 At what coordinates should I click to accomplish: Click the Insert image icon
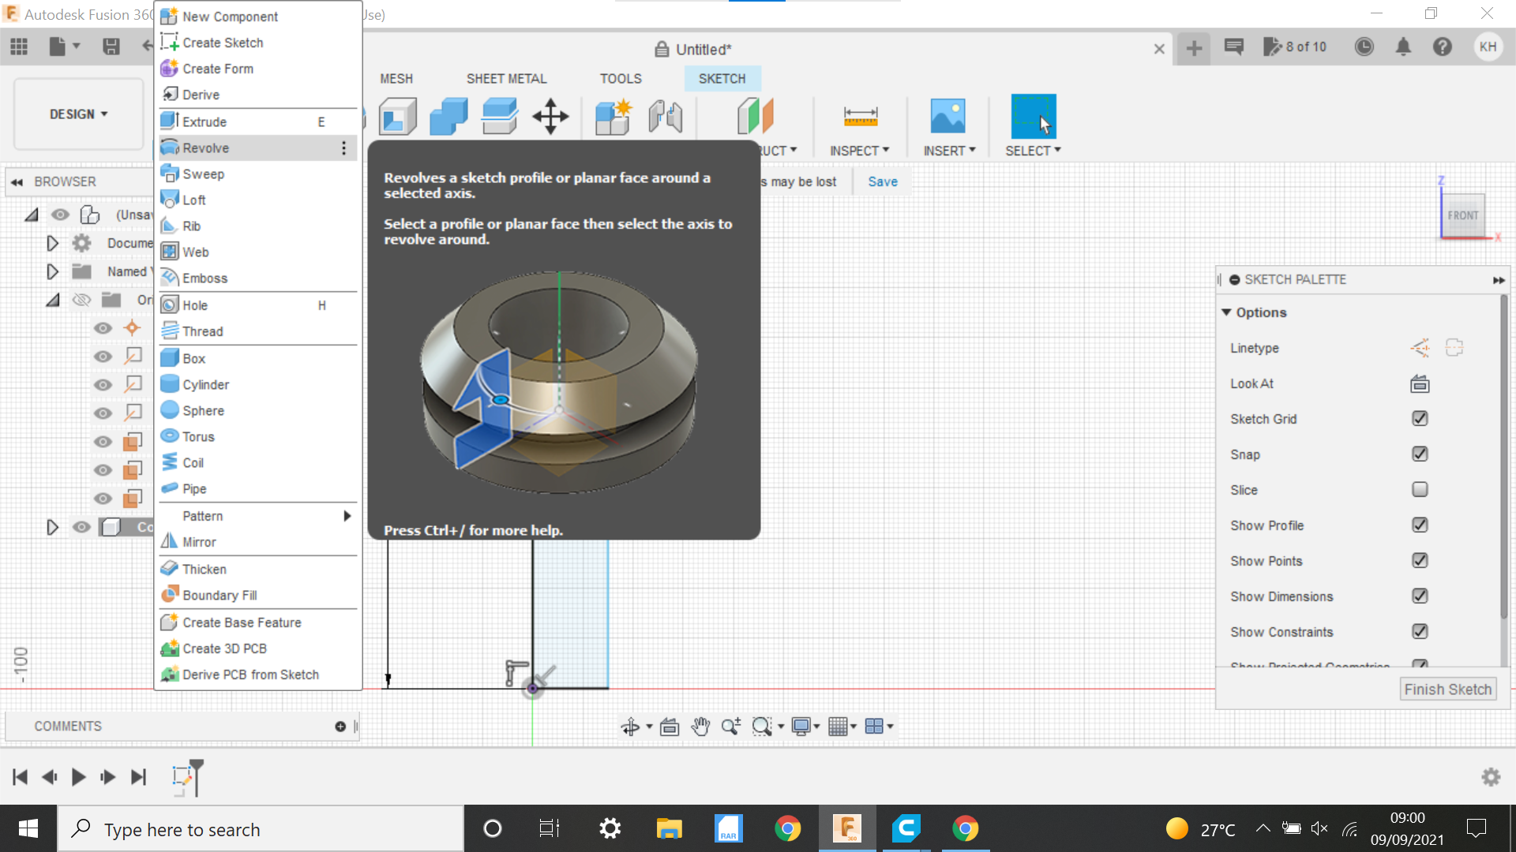pos(947,117)
